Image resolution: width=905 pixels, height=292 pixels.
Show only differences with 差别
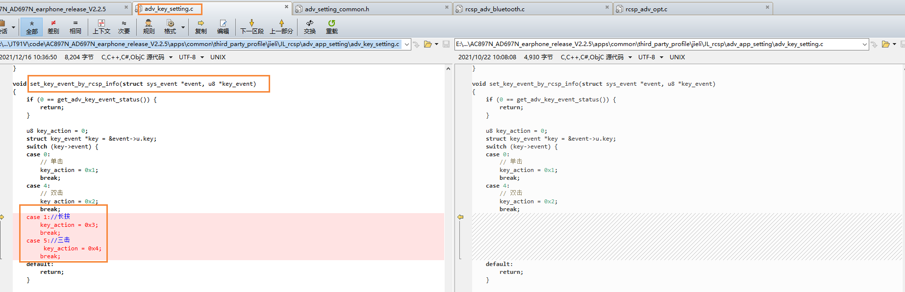pos(53,27)
